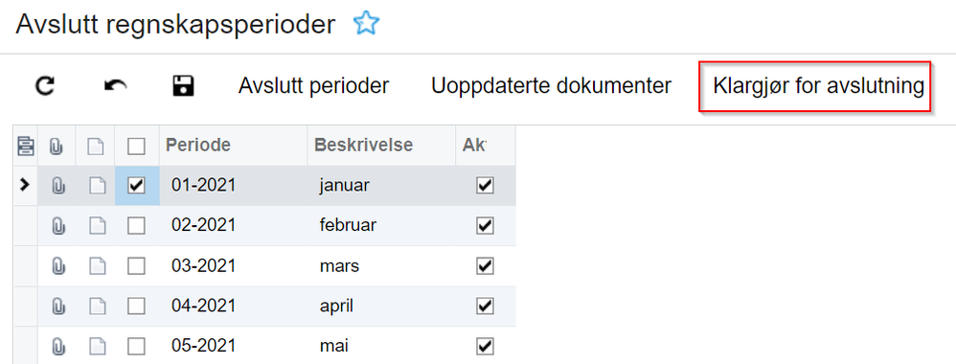
Task: Add page to favorites with star icon
Action: coord(367,24)
